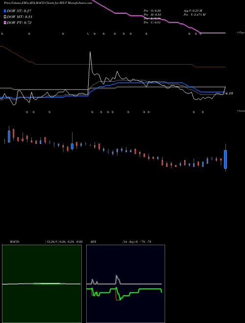Click the MACD panel title label

pyautogui.click(x=15, y=242)
